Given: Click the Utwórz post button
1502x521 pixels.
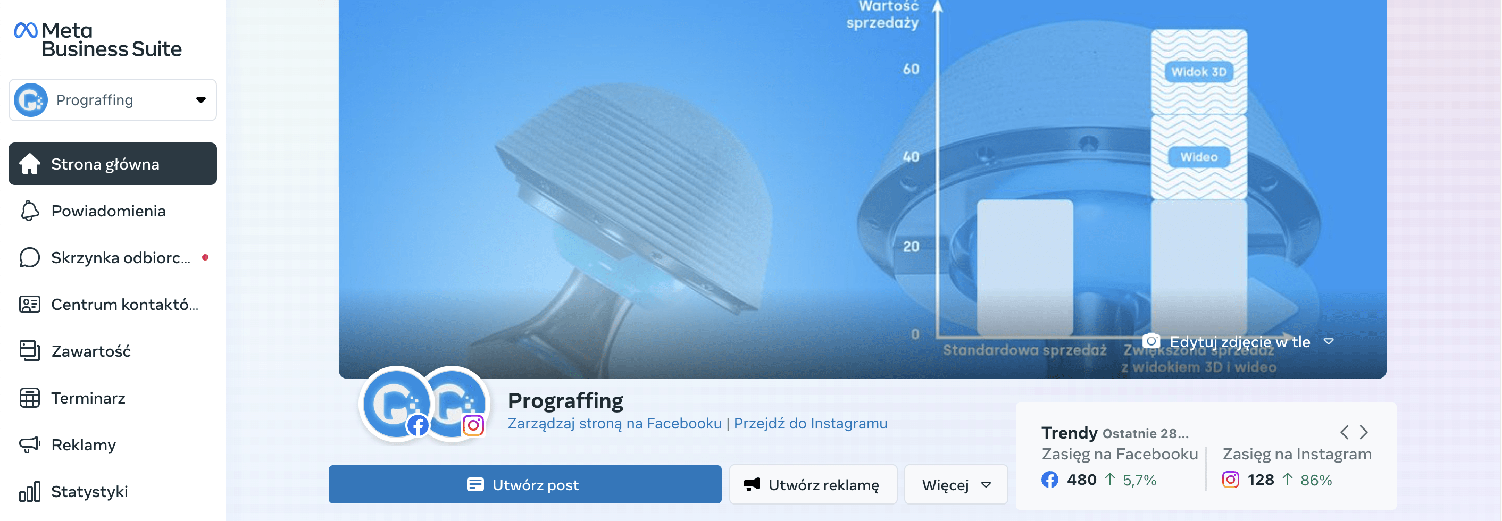Looking at the screenshot, I should (525, 484).
